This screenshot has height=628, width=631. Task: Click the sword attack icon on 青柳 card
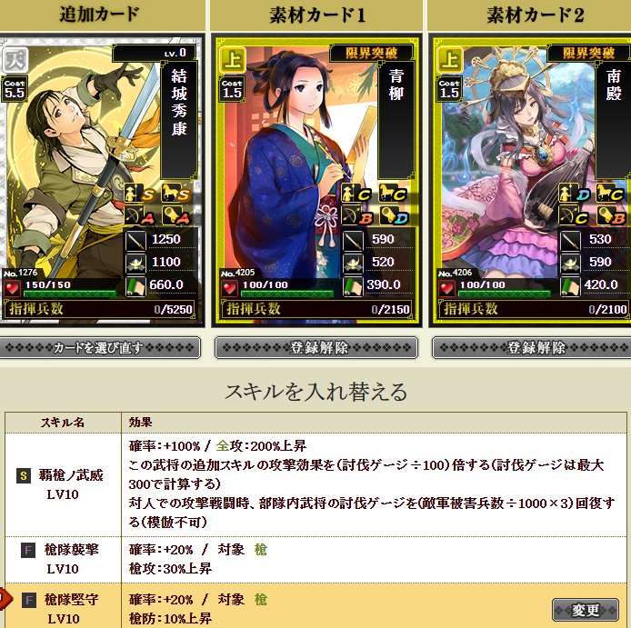[353, 240]
